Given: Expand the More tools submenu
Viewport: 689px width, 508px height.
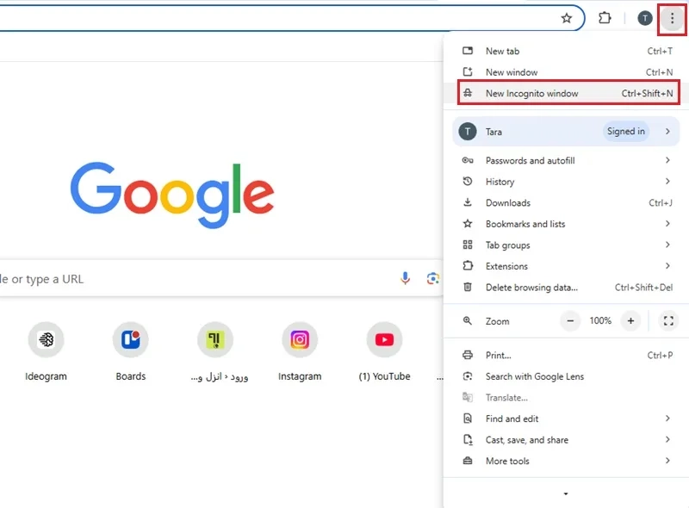Looking at the screenshot, I should click(x=670, y=461).
